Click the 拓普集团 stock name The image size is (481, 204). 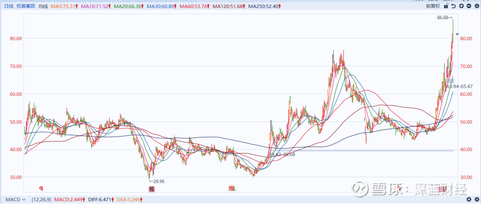26,6
